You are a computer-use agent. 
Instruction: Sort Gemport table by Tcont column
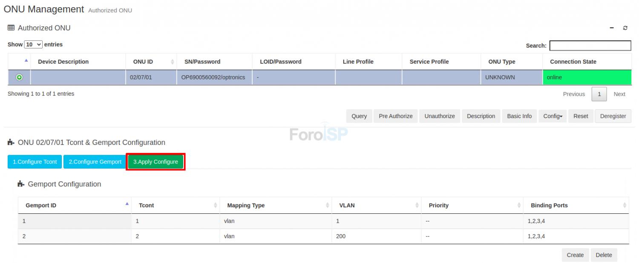tap(215, 206)
